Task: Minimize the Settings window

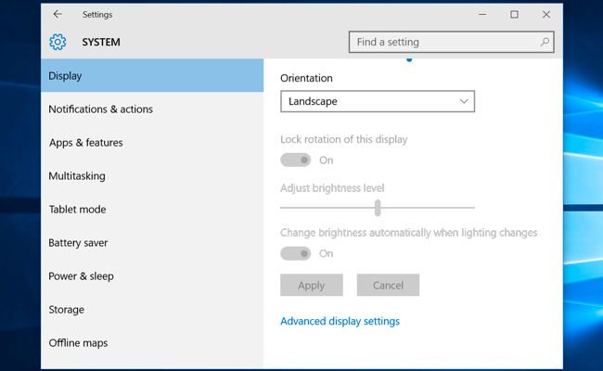Action: tap(482, 14)
